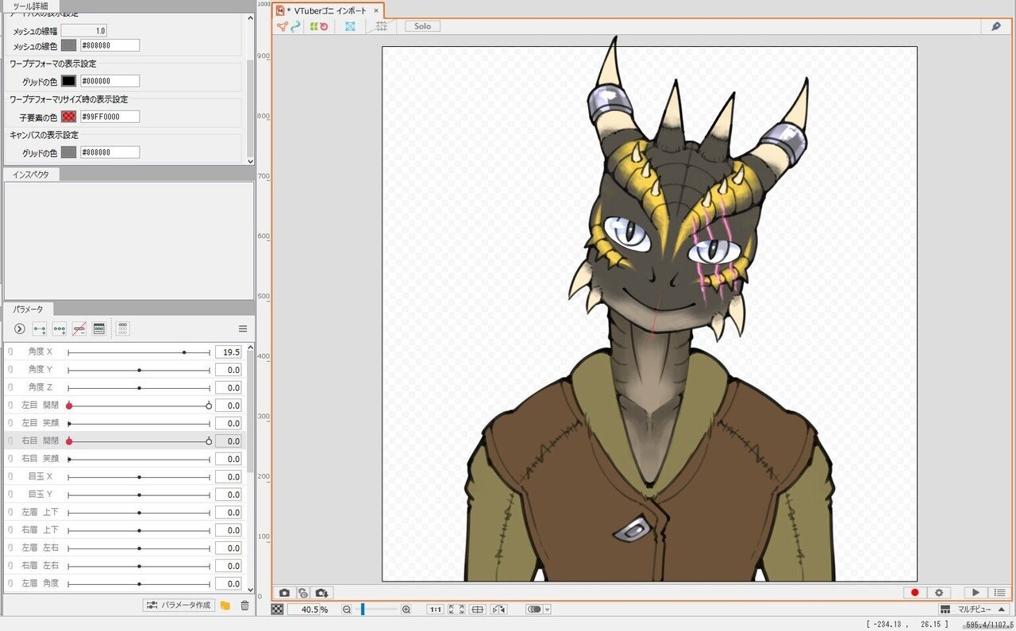1016x631 pixels.
Task: Open the parameter panel hamburger menu
Action: click(x=243, y=329)
